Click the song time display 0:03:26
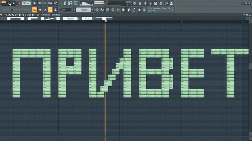This screenshot has height=141, width=252. click(70, 3)
